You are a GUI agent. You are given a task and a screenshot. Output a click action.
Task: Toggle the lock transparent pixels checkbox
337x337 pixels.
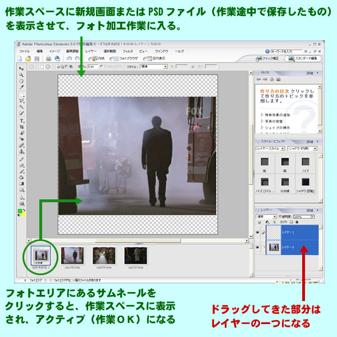[291, 222]
